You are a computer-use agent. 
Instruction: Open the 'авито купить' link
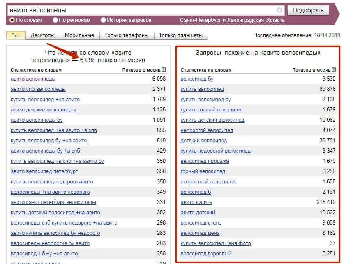coord(196,202)
